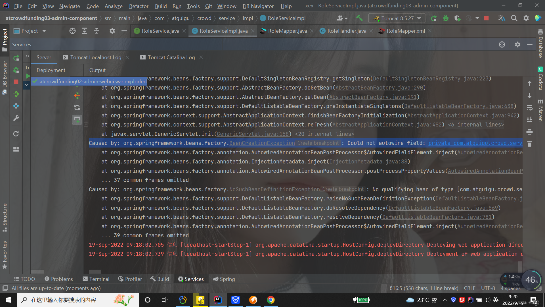Open Chrome from the Windows taskbar

coord(271,300)
